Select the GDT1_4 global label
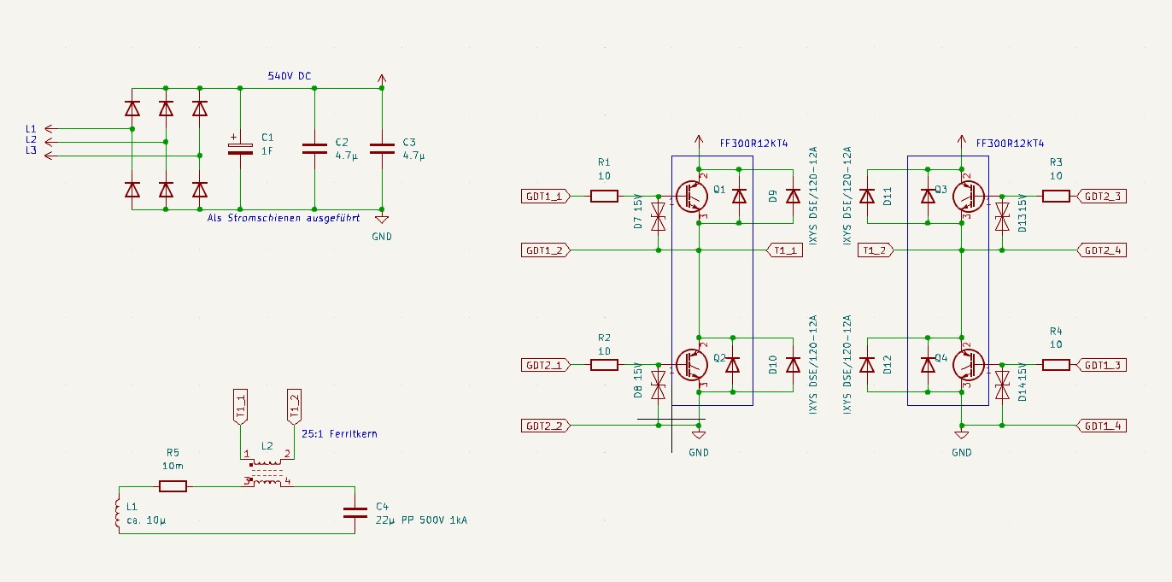 1103,425
